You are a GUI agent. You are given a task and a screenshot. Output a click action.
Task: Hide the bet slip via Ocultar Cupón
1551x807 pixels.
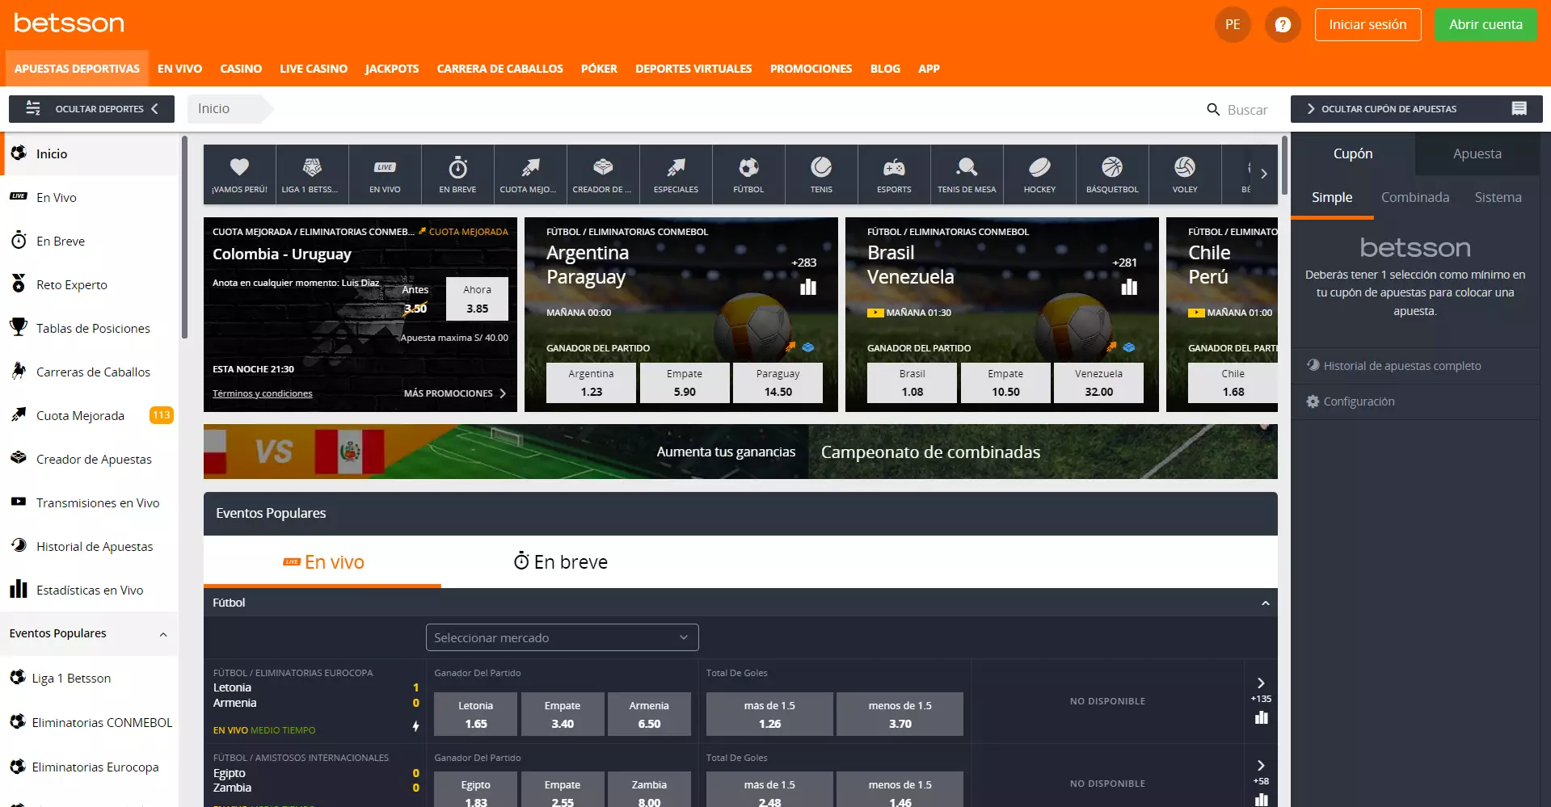1416,108
